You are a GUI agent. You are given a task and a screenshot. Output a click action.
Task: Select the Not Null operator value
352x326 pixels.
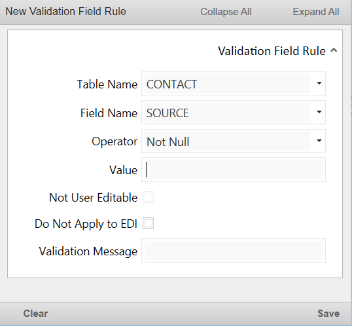coord(168,142)
